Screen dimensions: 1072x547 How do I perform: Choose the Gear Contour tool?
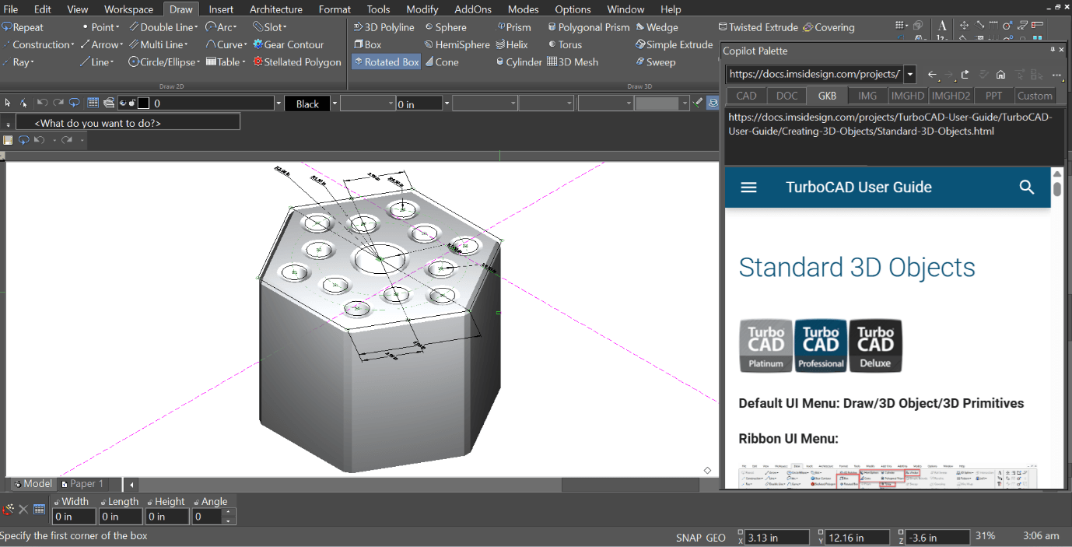(288, 44)
